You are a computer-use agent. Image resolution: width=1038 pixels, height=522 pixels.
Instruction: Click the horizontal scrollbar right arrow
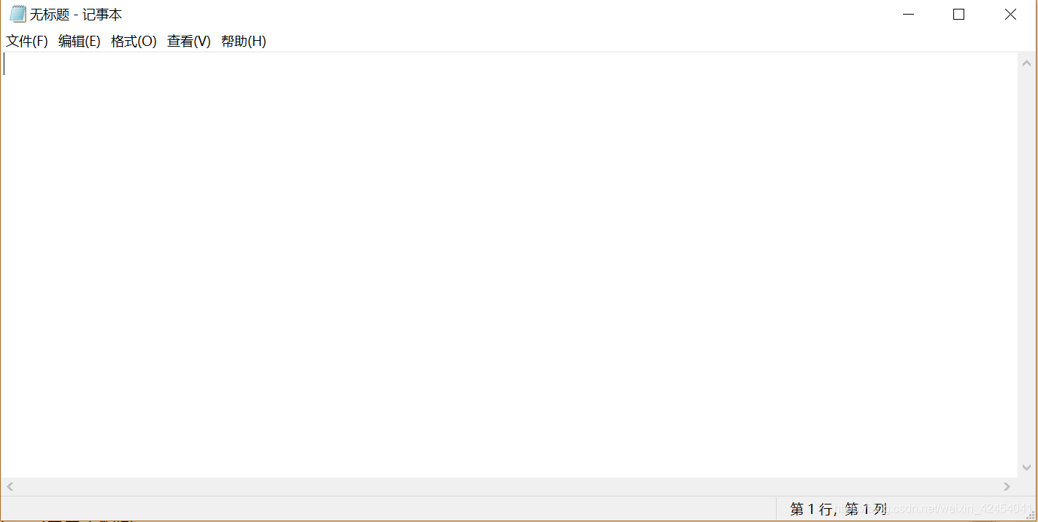coord(1007,486)
